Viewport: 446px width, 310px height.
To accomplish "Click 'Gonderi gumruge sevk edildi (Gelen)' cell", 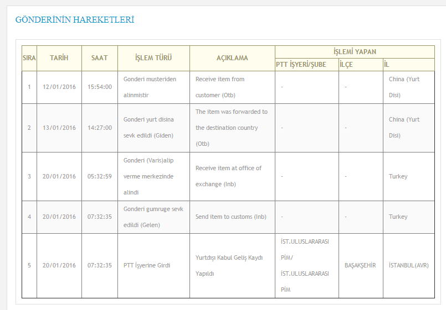I will tap(153, 217).
